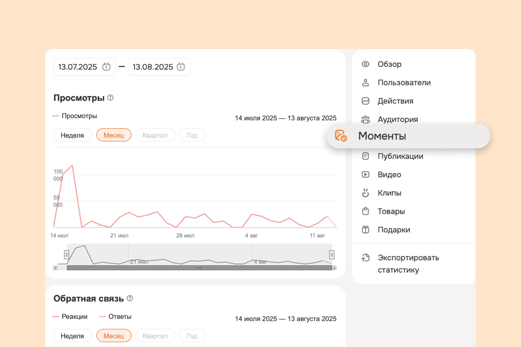This screenshot has width=521, height=347.
Task: Click the left arrow of navigator scrollbar
Action: pos(55,268)
